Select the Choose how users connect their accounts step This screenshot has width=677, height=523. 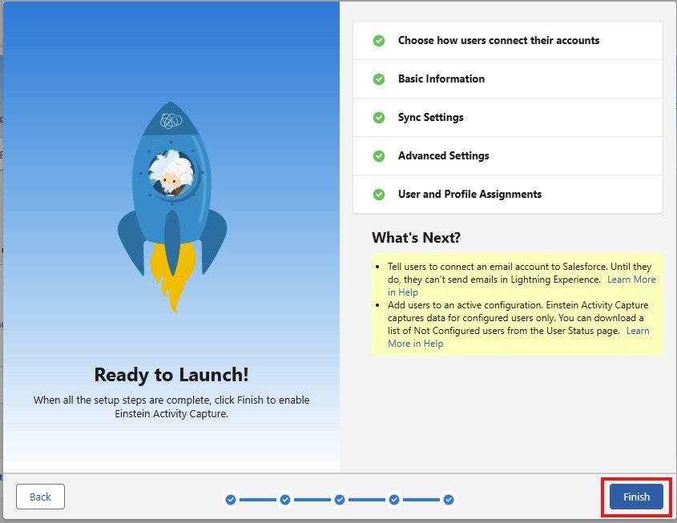tap(508, 41)
